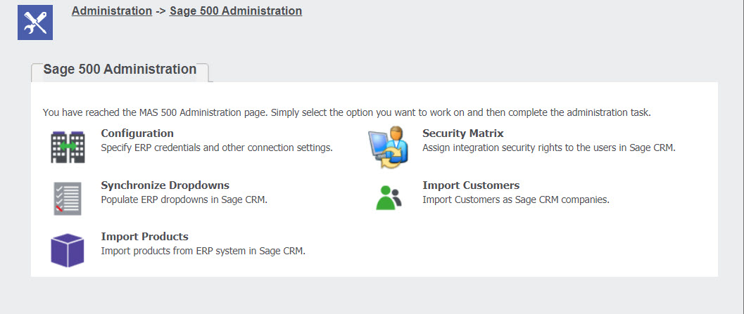The image size is (744, 314).
Task: Click text 'Populate ERP dropdowns in Sage CRM.'
Action: coord(184,199)
